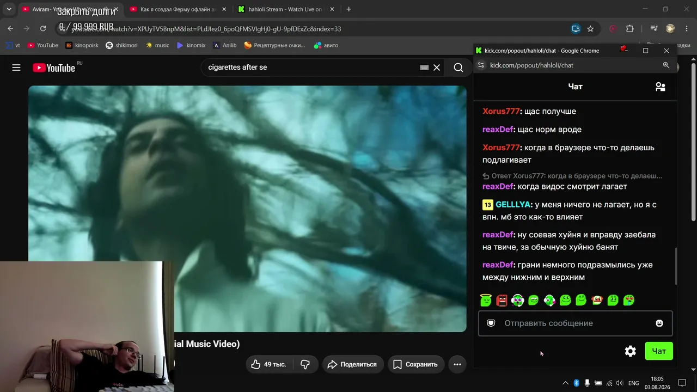Open the YouTube hamburger guide menu

[16, 68]
